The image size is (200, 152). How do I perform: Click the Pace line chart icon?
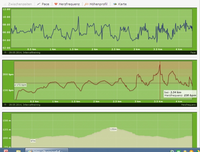click(x=39, y=4)
